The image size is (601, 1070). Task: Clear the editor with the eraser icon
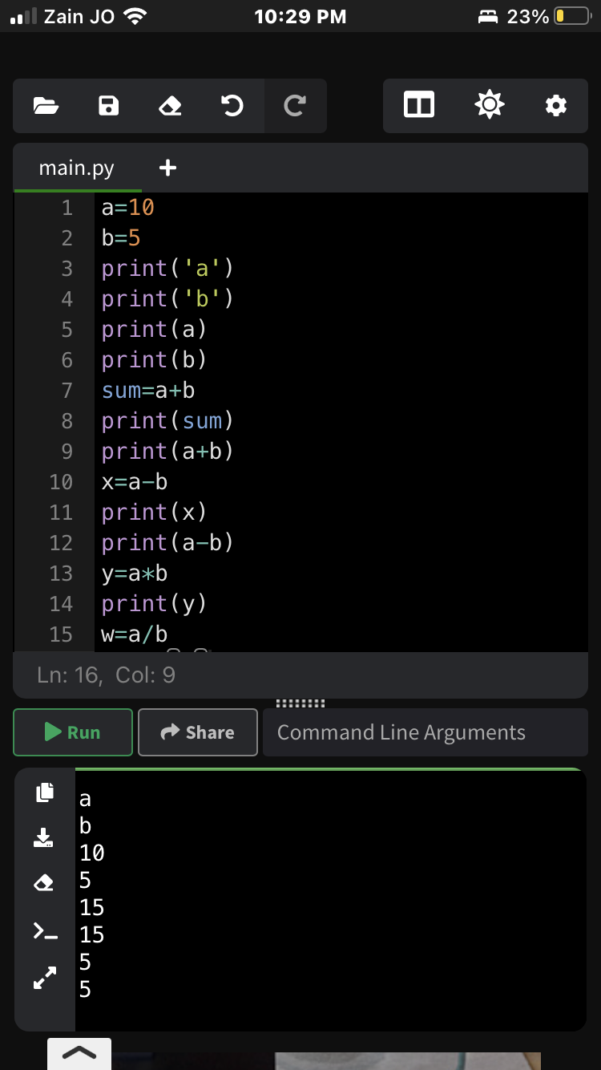170,105
